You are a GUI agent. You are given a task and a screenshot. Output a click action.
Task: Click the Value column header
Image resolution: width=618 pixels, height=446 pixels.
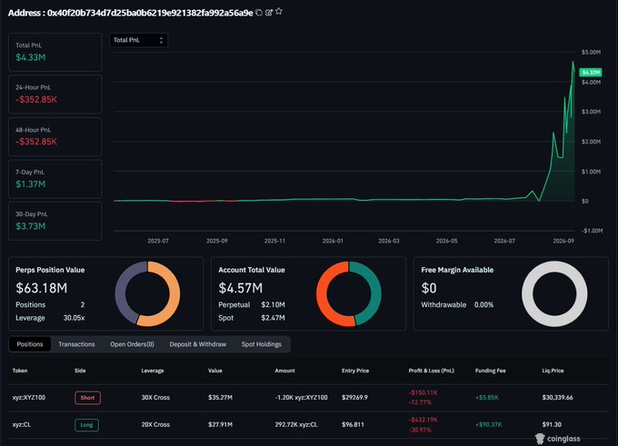(215, 371)
